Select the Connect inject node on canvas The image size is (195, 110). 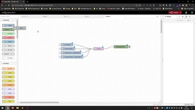click(x=67, y=45)
